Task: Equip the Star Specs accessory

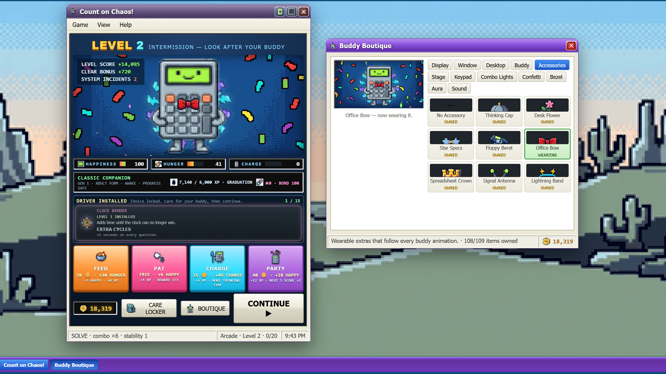Action: (451, 144)
